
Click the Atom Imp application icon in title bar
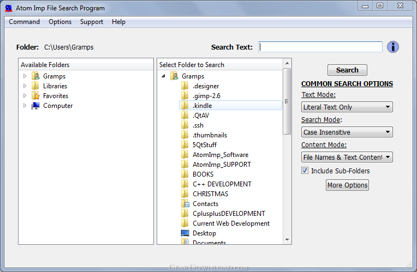point(9,8)
